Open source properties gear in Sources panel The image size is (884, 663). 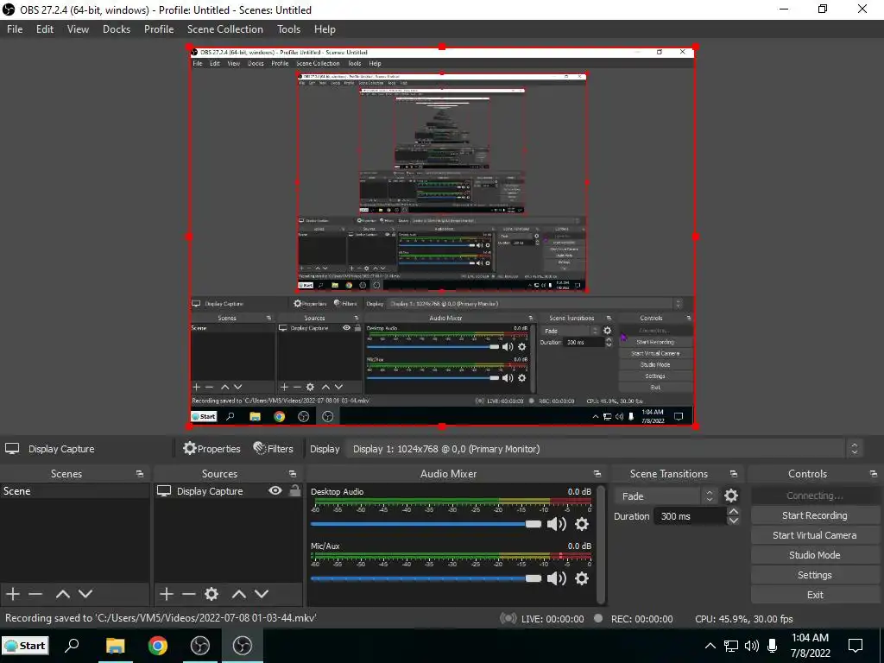[212, 594]
